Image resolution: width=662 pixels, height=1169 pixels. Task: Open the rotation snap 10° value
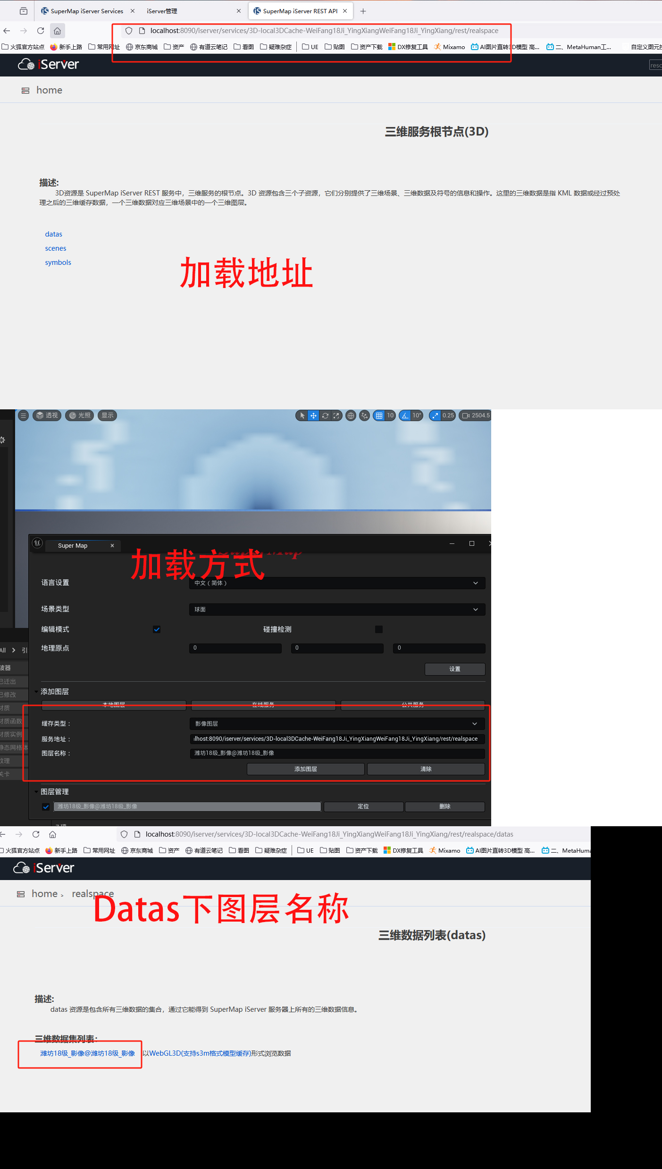(417, 415)
